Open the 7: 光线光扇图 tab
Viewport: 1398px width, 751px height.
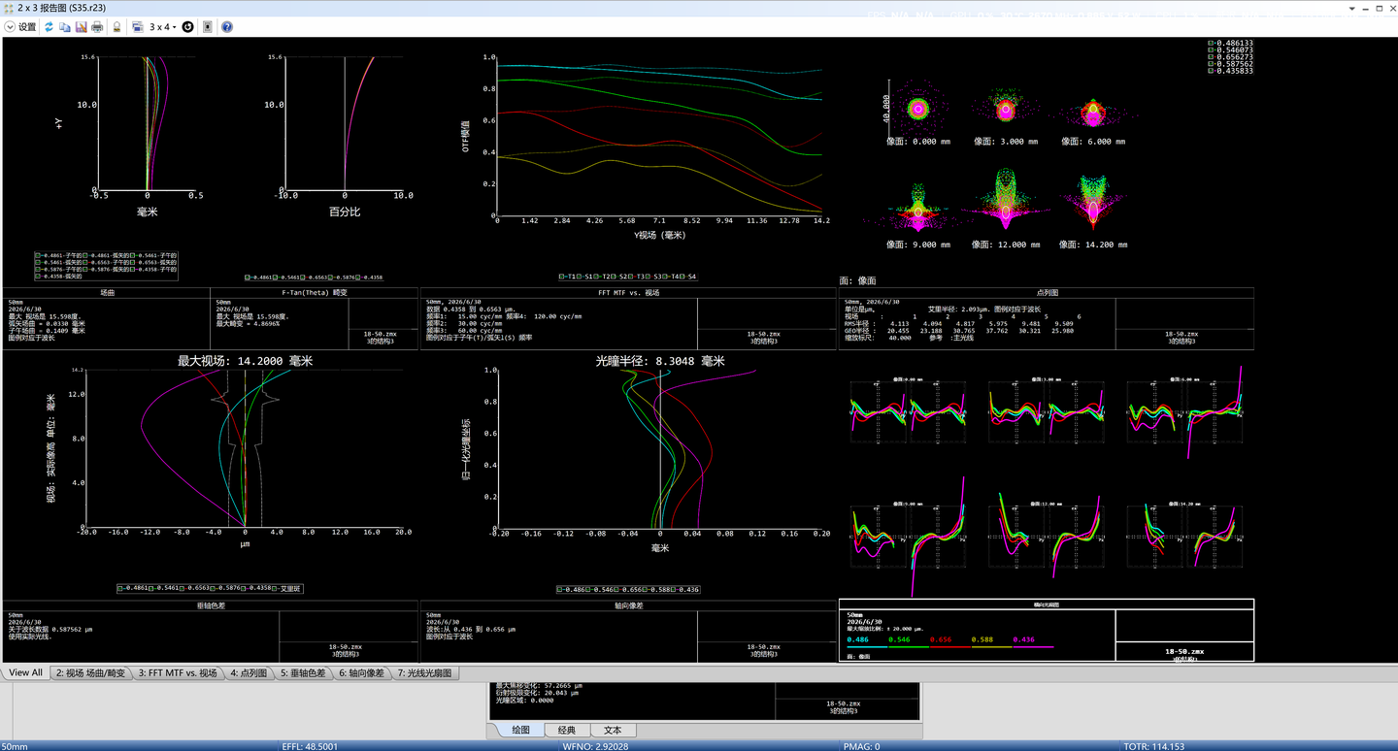425,672
